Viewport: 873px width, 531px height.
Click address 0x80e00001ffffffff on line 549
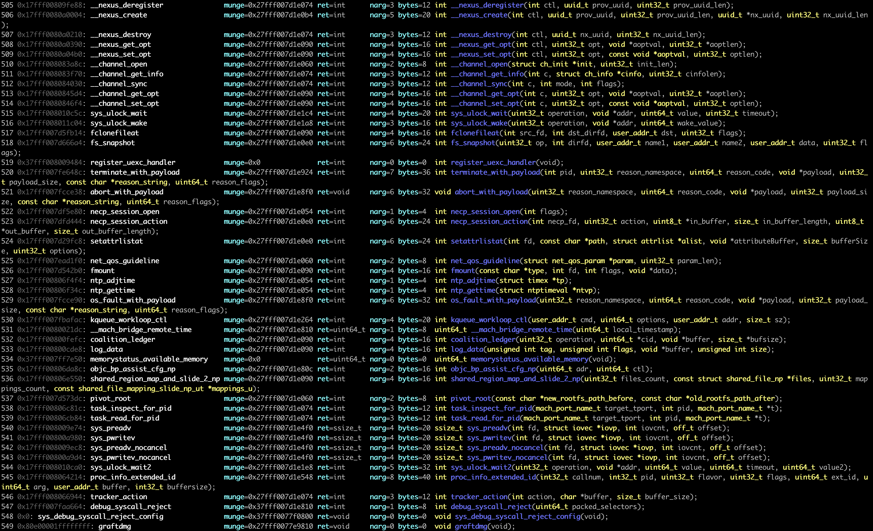click(54, 526)
